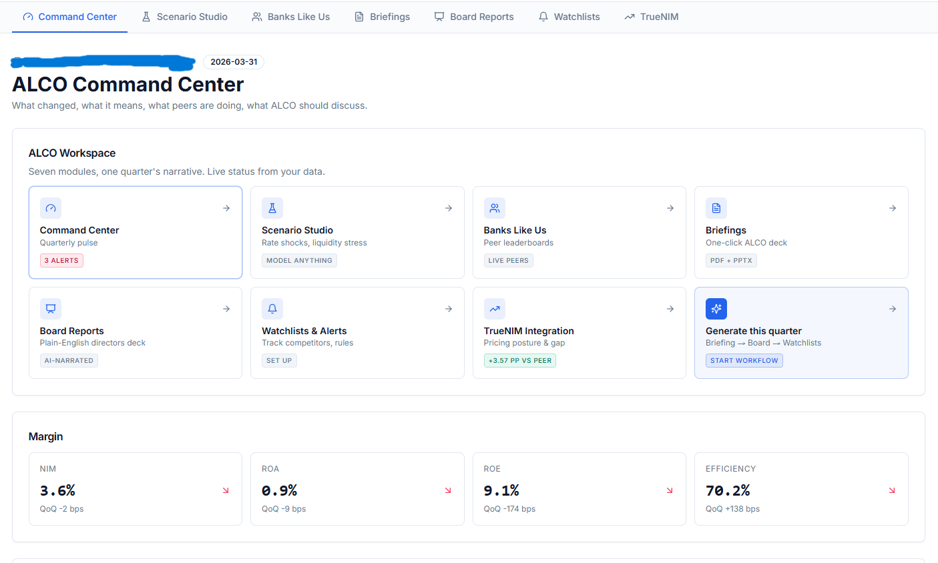Viewport: 938px width, 563px height.
Task: Click the red down-trend arrow in NIM tile
Action: [226, 490]
